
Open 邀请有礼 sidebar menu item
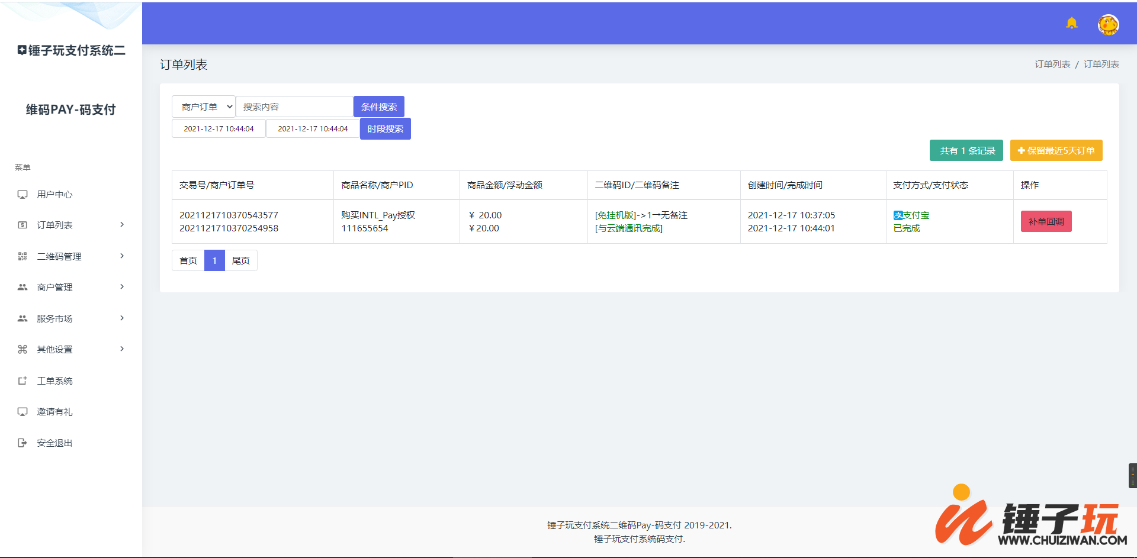point(54,411)
